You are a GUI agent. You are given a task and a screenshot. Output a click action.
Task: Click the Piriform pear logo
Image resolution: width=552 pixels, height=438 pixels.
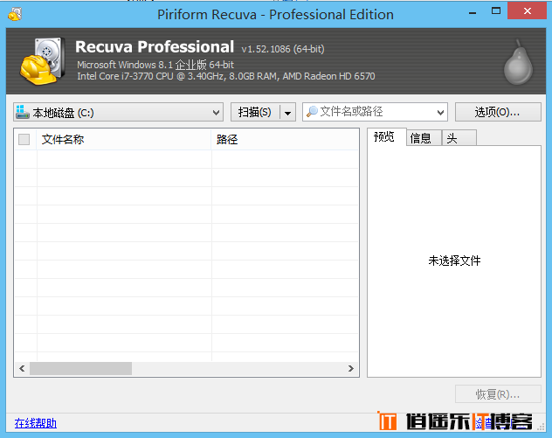(x=518, y=62)
